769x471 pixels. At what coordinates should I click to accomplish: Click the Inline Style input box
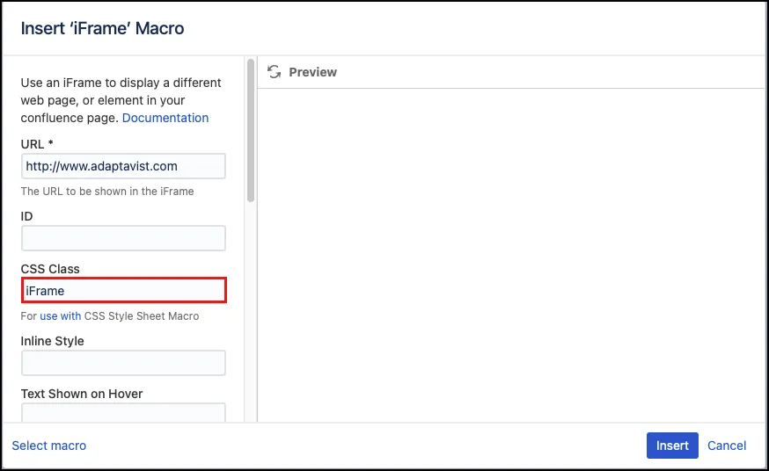pos(123,363)
